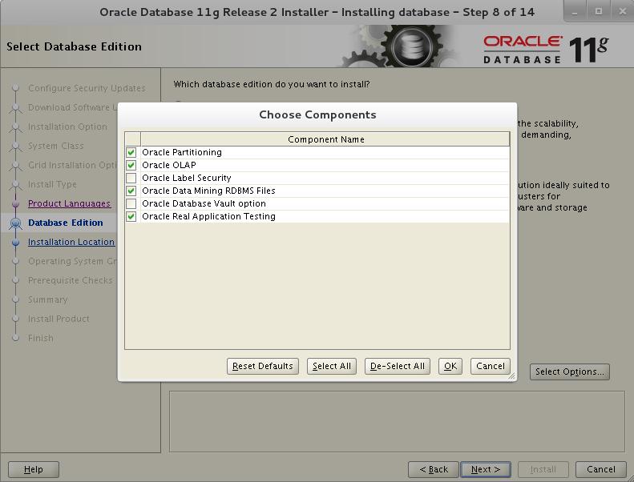This screenshot has width=634, height=482.
Task: Go back with the Back button
Action: click(434, 469)
